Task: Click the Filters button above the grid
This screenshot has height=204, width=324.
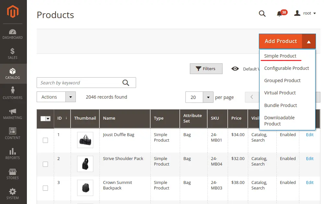Action: click(206, 69)
